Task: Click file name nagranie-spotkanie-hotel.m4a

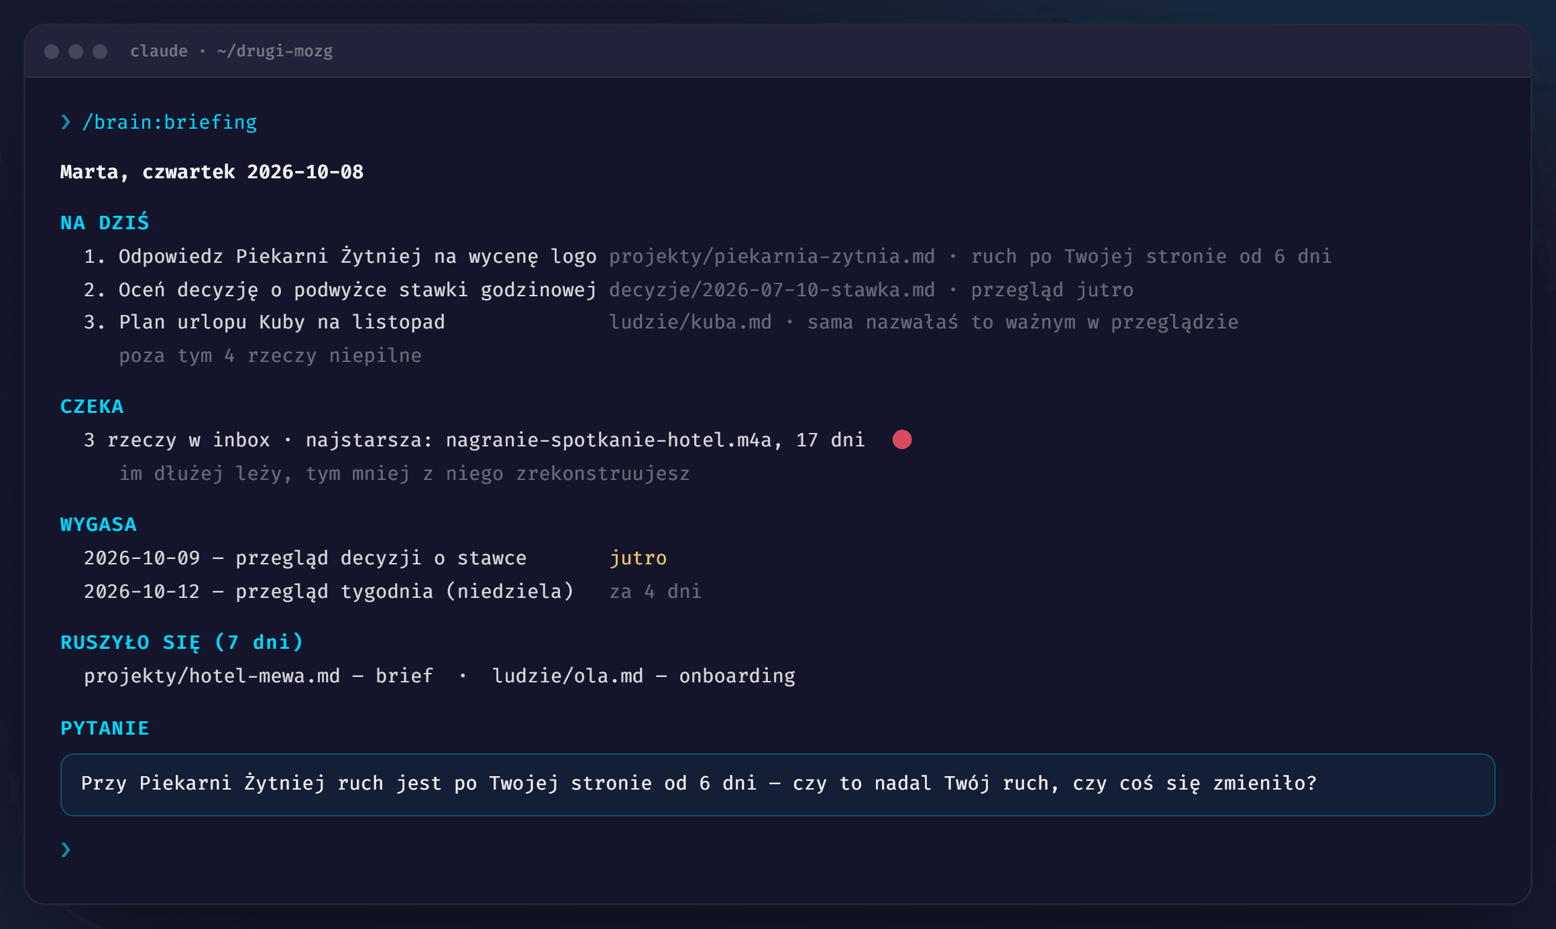Action: [608, 440]
